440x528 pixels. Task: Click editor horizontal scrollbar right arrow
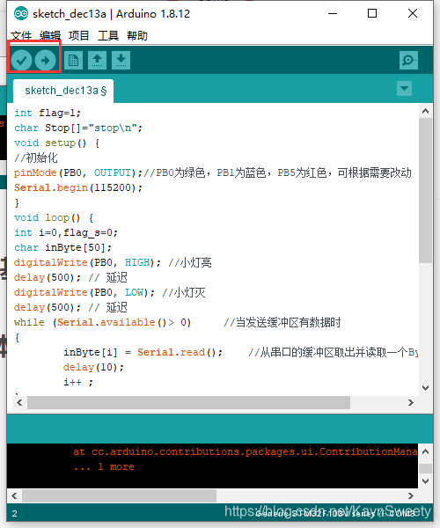coord(411,402)
